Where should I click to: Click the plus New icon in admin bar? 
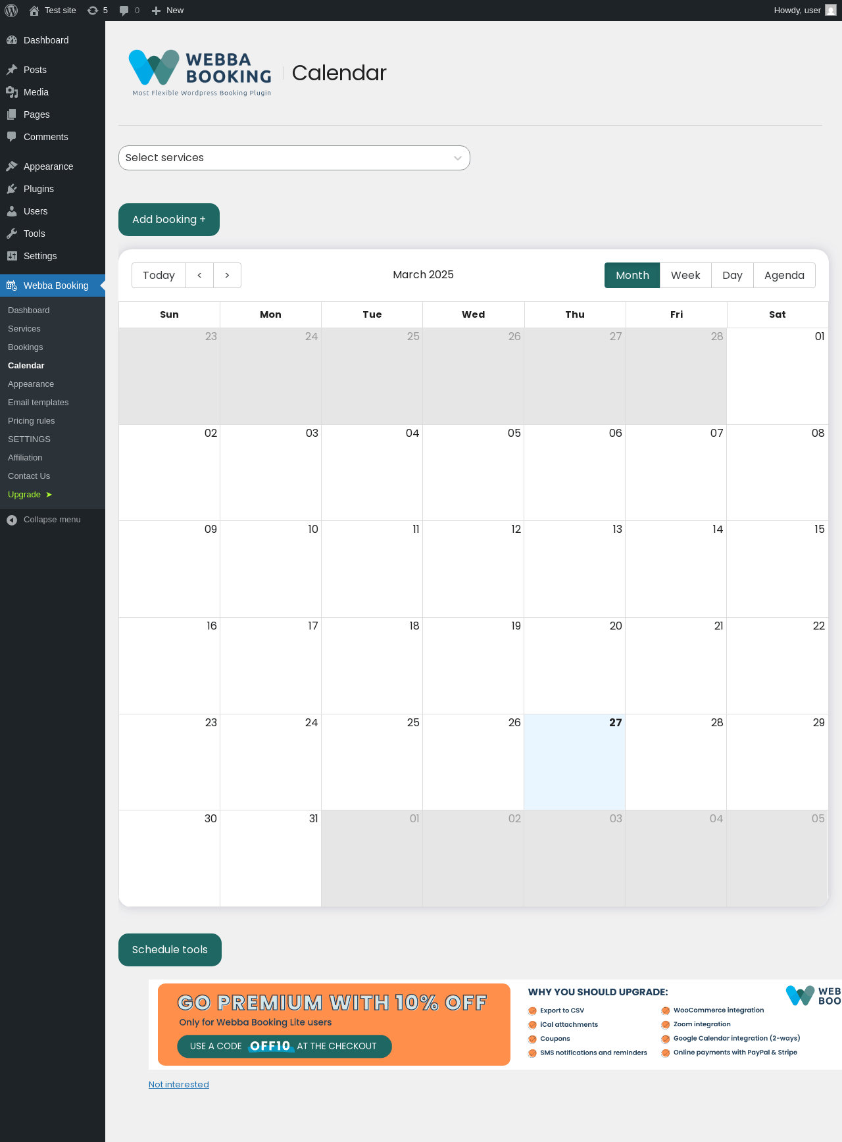pos(156,11)
